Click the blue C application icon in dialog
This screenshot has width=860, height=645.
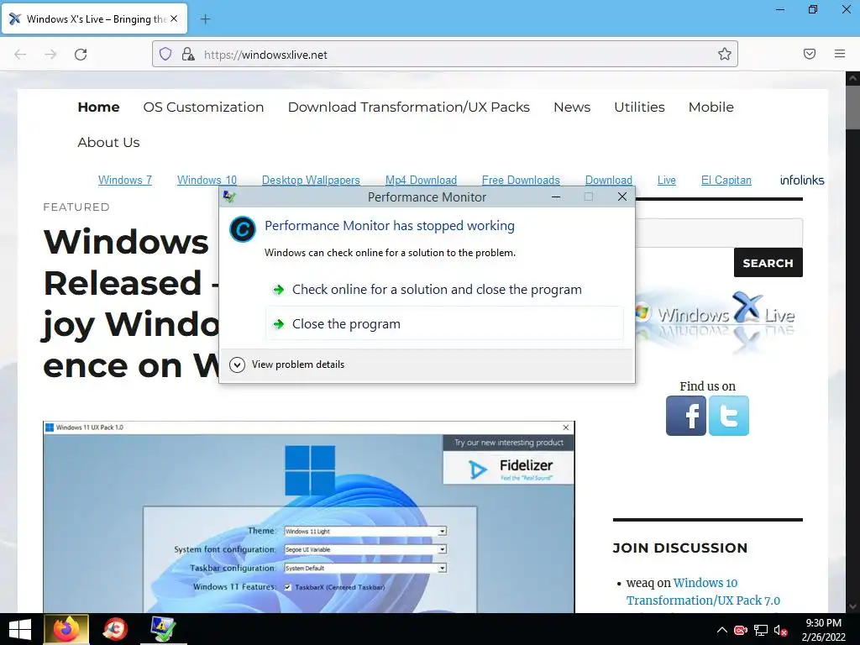click(243, 229)
